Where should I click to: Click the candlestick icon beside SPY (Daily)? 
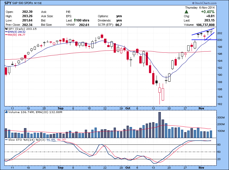(x=6, y=29)
